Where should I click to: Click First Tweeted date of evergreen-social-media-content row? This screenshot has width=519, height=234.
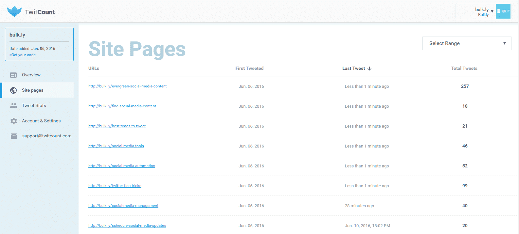coord(251,86)
